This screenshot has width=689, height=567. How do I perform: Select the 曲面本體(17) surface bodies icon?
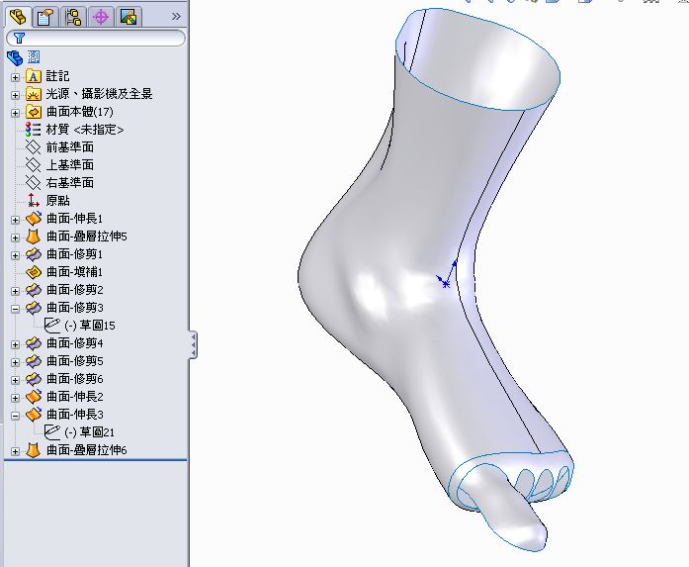pyautogui.click(x=34, y=111)
